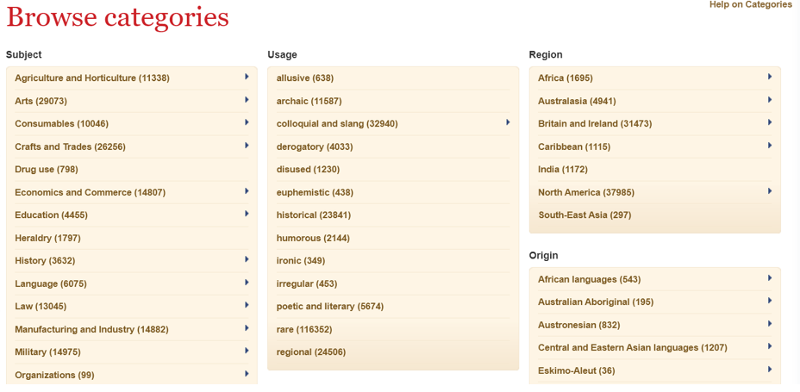Open the euphemistic usage category
800x392 pixels.
(315, 192)
